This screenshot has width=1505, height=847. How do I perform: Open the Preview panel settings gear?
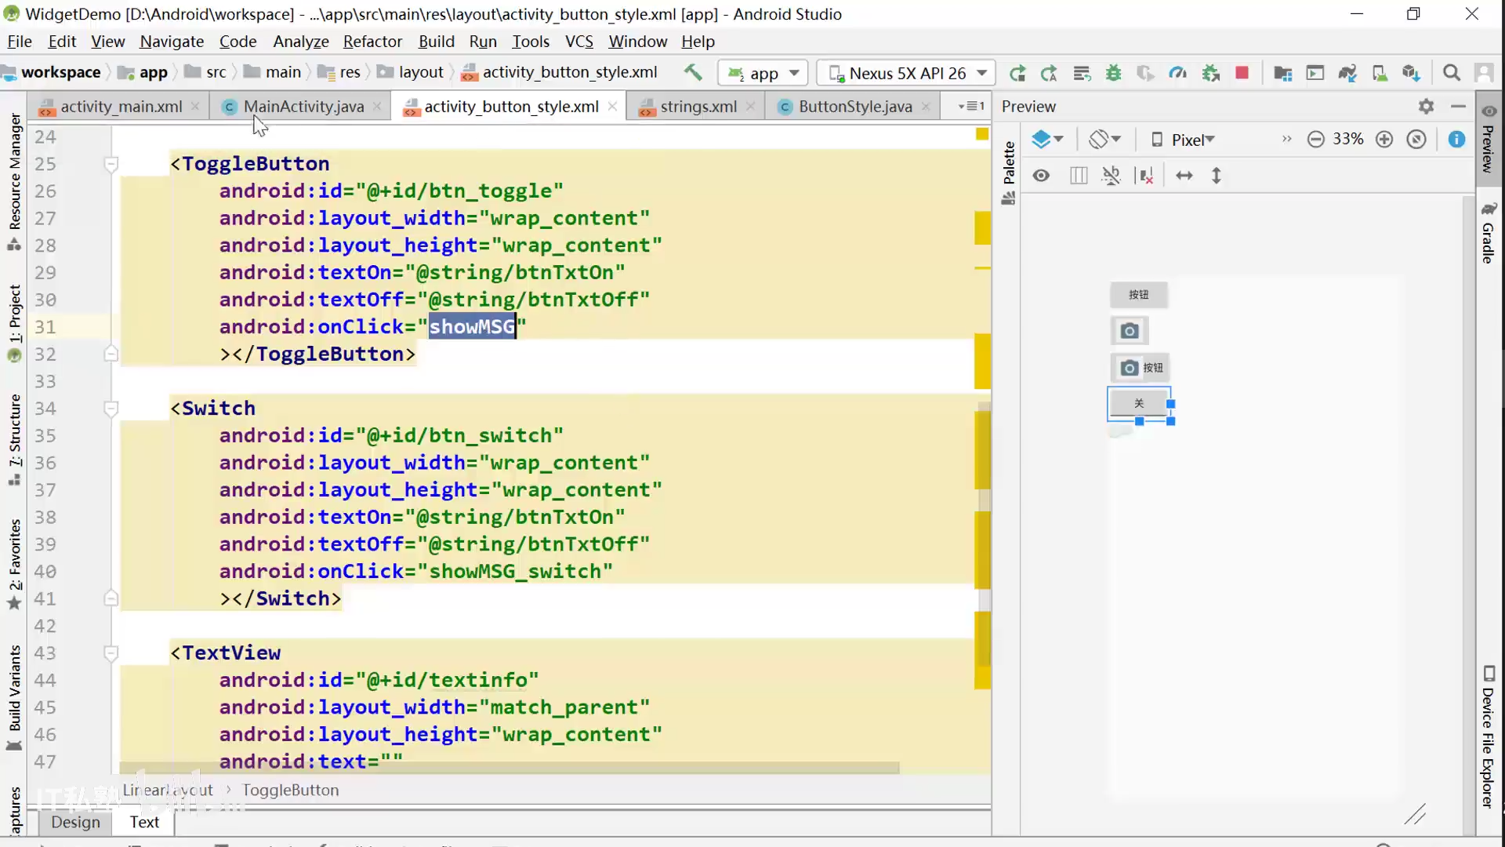tap(1426, 106)
